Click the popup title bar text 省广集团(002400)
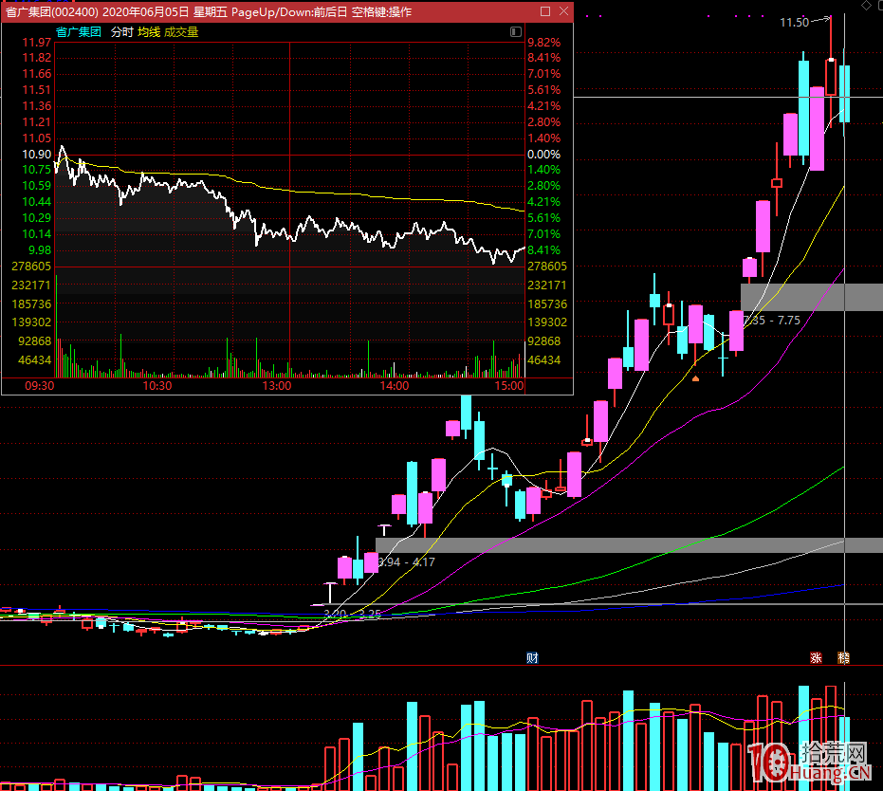Screen dimensions: 883x791 pyautogui.click(x=52, y=11)
